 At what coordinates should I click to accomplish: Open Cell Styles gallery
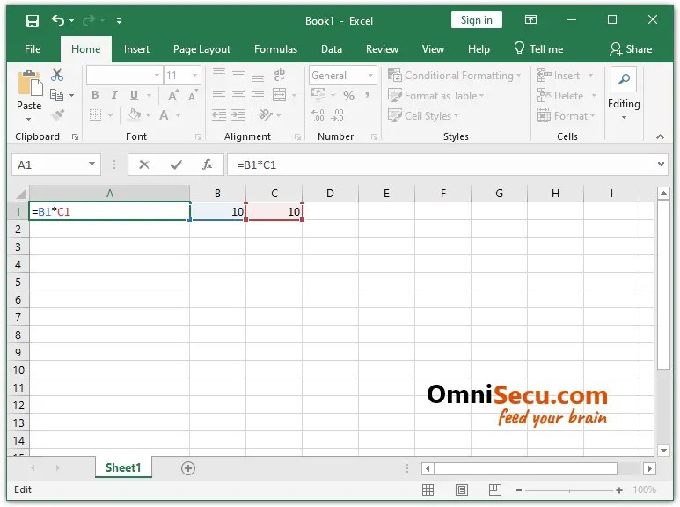pyautogui.click(x=423, y=116)
